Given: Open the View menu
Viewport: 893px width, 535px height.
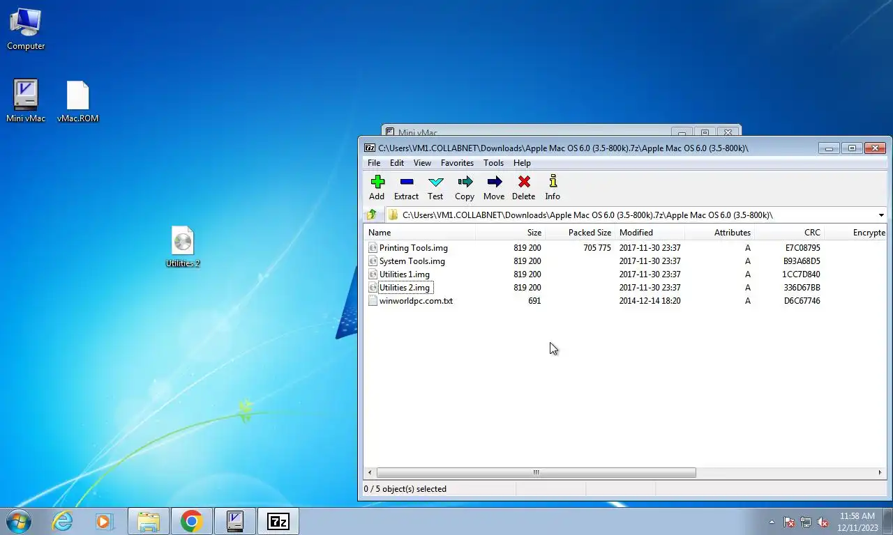Looking at the screenshot, I should [x=422, y=163].
